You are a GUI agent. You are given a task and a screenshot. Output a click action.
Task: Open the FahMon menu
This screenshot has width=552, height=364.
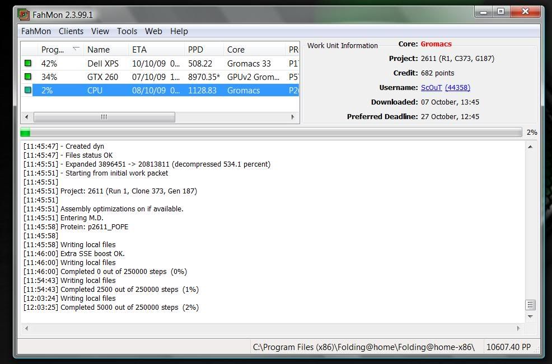tap(36, 31)
